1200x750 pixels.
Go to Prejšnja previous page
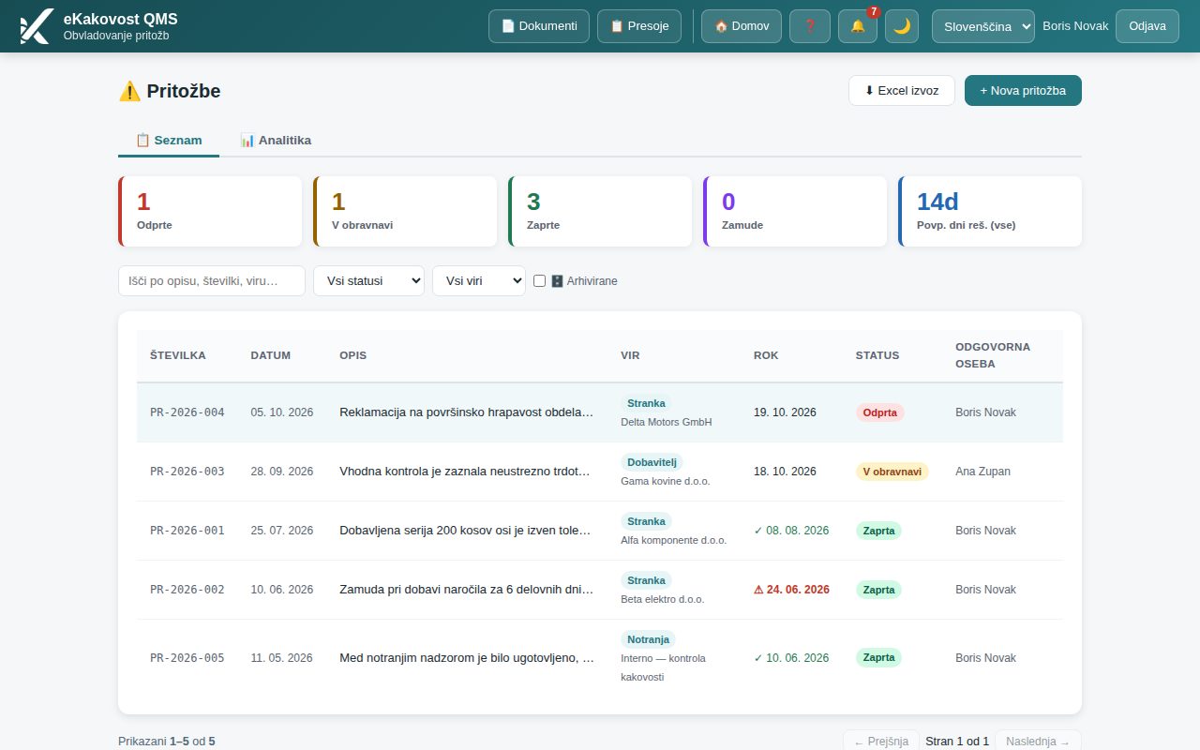[881, 742]
